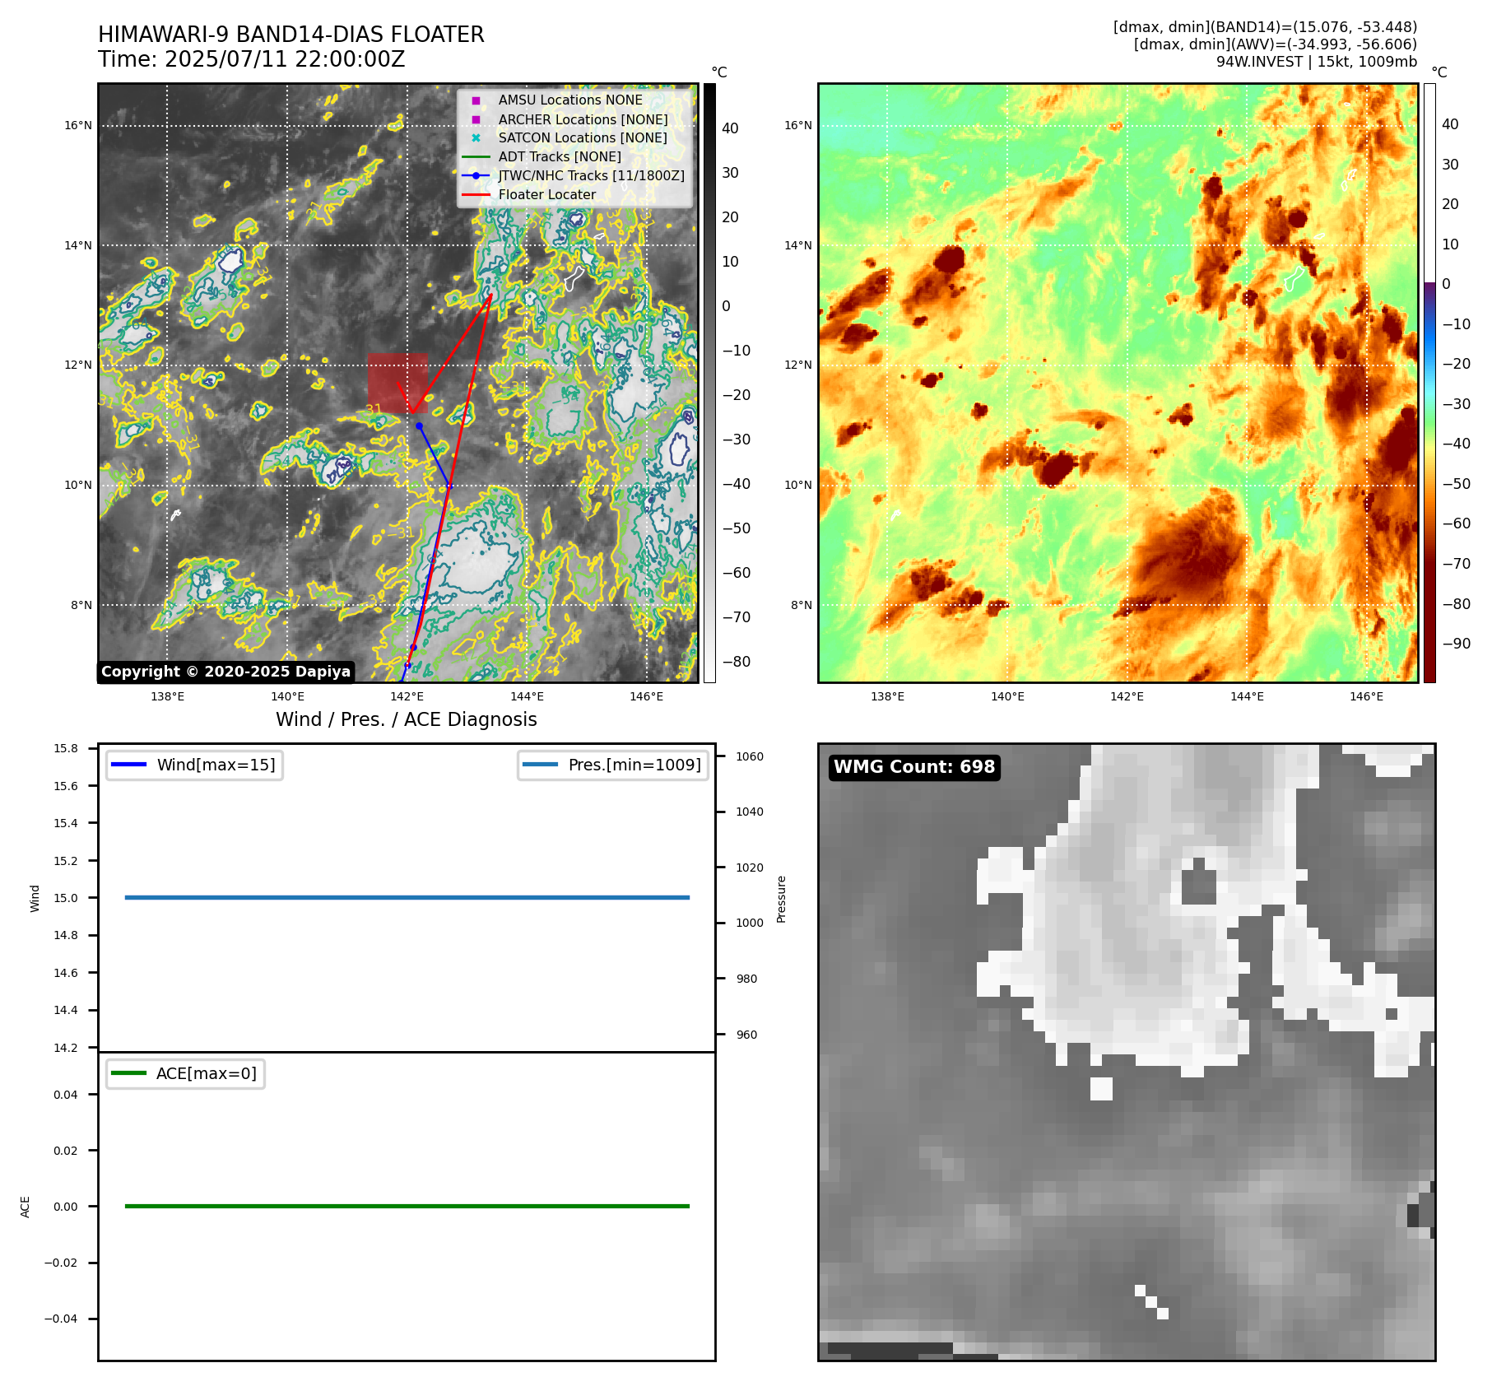Click the 15.8 tick on the Wind axis
This screenshot has height=1391, width=1492.
66,748
